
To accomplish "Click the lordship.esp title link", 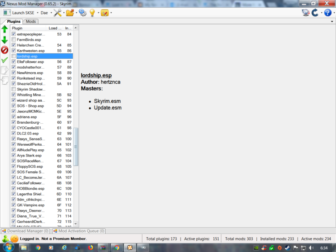I will point(96,75).
